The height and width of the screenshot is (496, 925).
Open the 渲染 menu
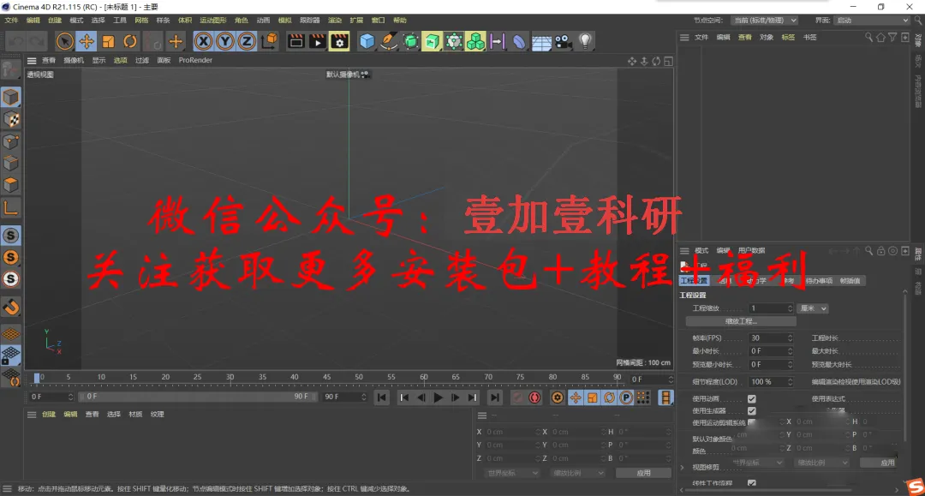[335, 20]
